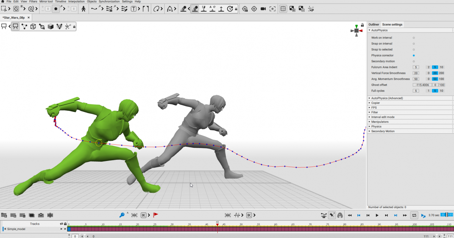The image size is (454, 238).
Task: Click the Ghost offset value field
Action: click(x=421, y=85)
